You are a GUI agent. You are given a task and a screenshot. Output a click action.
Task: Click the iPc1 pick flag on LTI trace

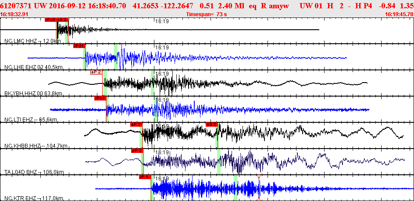point(100,98)
